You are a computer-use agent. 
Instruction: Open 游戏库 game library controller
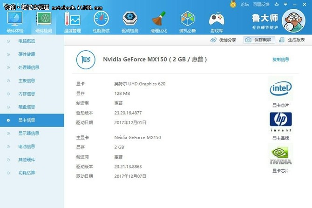tap(217, 22)
